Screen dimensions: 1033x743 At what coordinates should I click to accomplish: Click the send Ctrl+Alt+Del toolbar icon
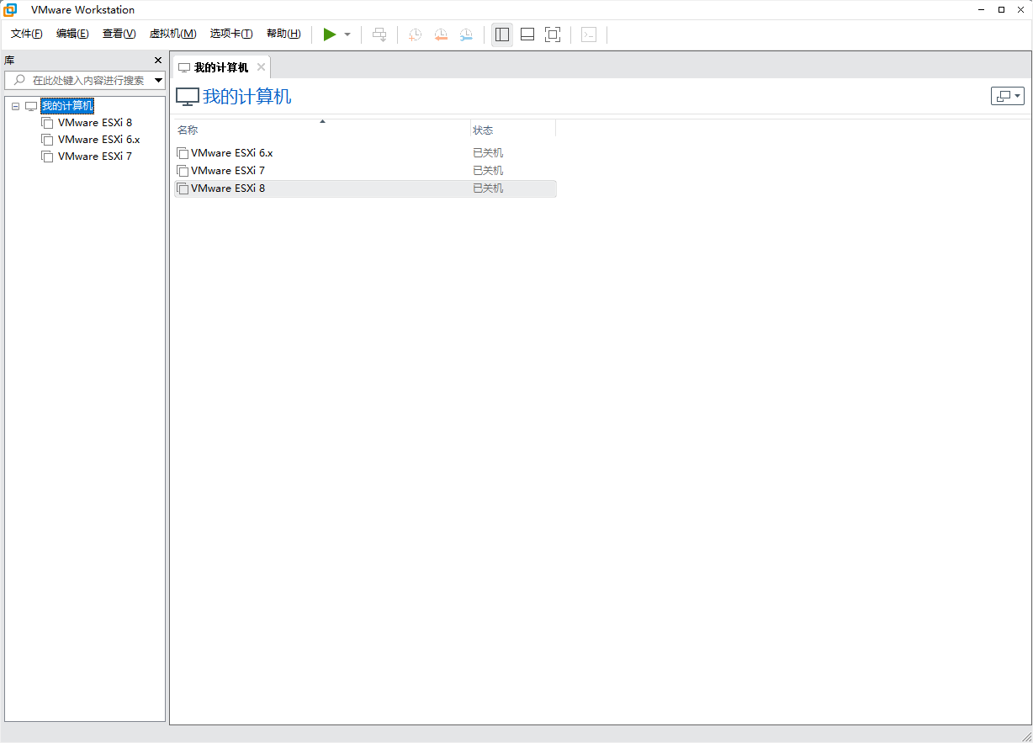pos(379,34)
